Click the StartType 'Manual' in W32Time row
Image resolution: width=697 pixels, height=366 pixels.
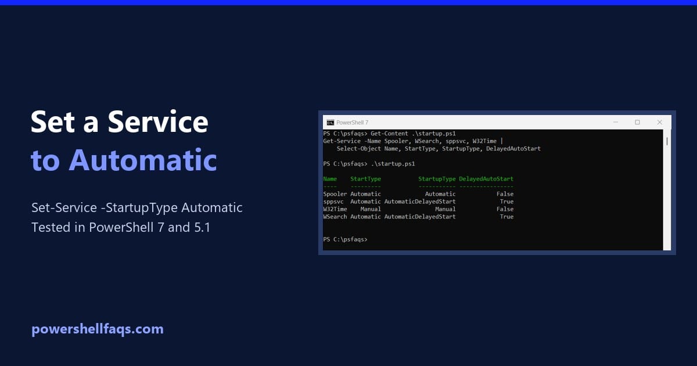(x=371, y=209)
